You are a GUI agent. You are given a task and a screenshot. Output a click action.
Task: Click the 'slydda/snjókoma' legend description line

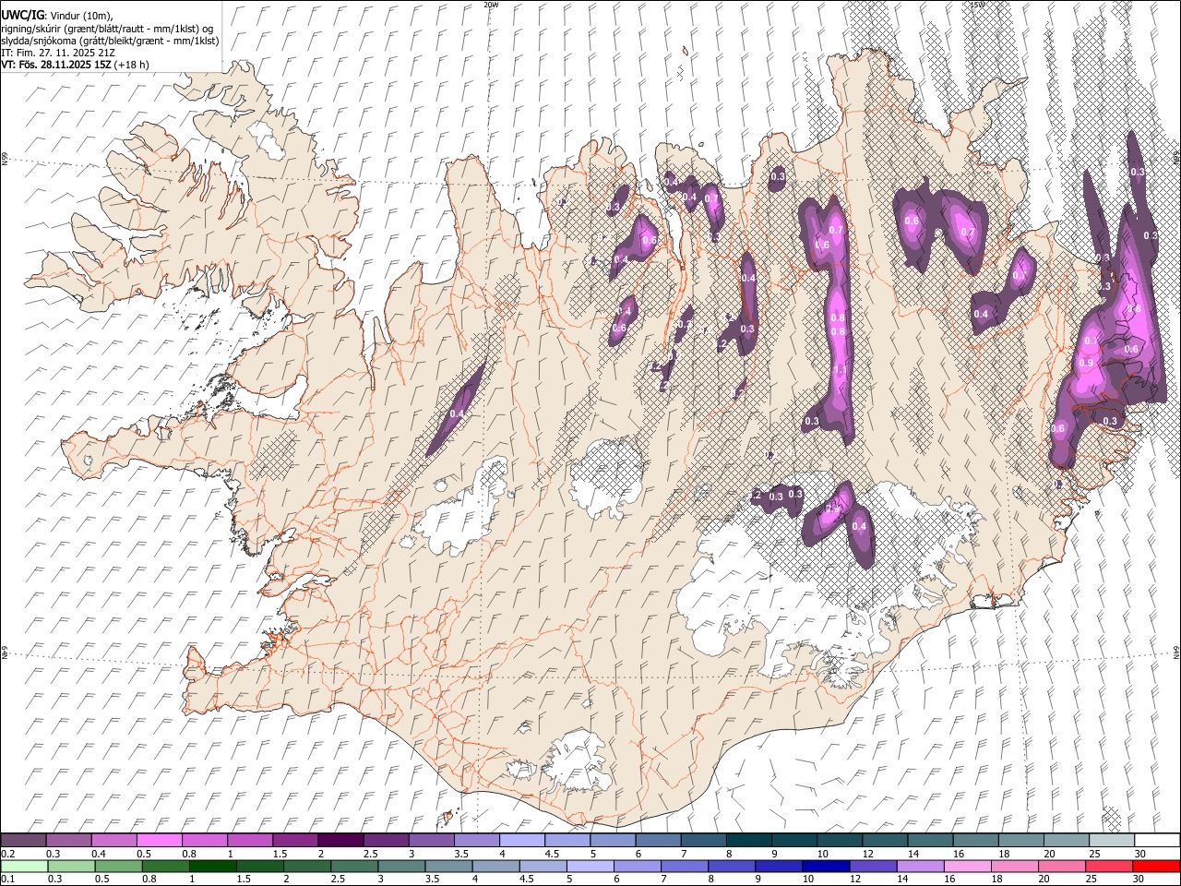(x=110, y=41)
